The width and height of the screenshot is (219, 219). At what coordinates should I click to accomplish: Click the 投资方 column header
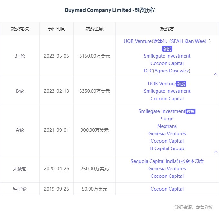[x=167, y=29]
